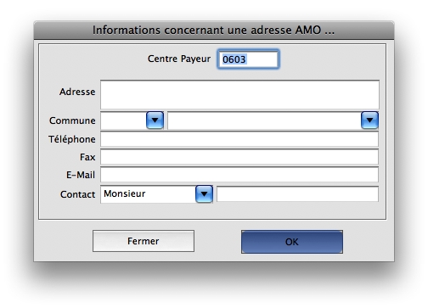Open the Commune postal code dropdown arrow

coord(155,120)
